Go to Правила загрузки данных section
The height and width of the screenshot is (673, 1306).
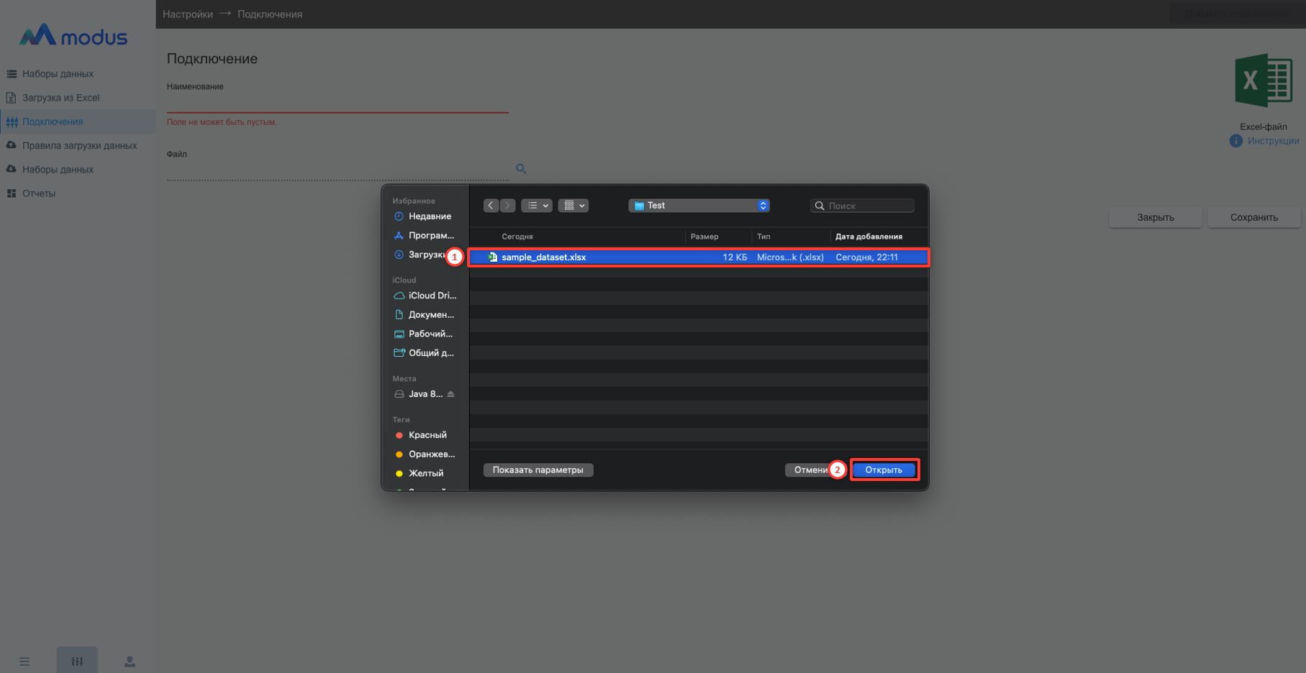[79, 145]
